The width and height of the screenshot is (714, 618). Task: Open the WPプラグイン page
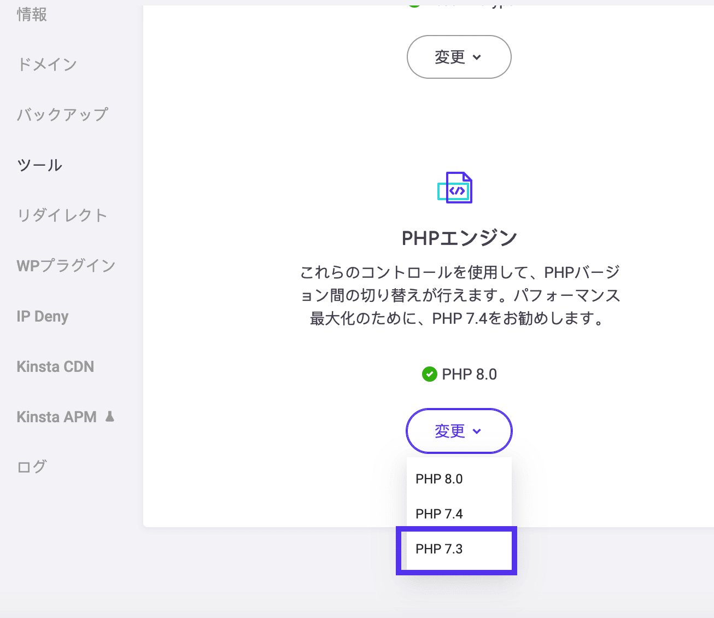tap(65, 265)
